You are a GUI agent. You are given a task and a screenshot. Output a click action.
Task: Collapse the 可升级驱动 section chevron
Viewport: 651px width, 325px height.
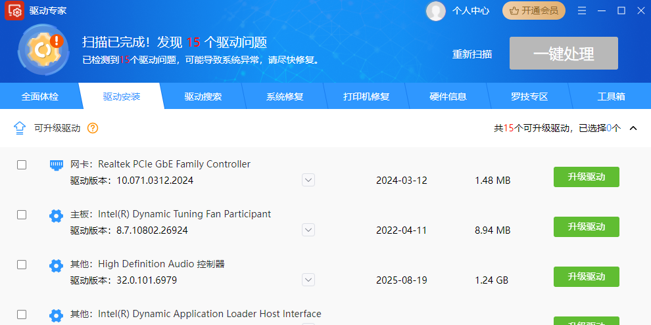633,128
